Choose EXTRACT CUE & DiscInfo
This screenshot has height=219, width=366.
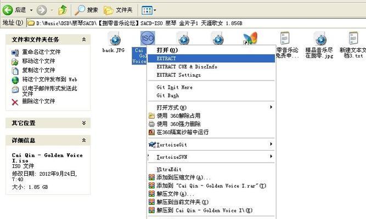point(211,67)
